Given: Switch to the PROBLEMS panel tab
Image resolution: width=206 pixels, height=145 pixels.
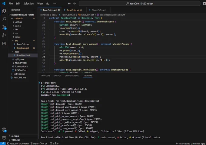Looking at the screenshot, I should pyautogui.click(x=45, y=76).
